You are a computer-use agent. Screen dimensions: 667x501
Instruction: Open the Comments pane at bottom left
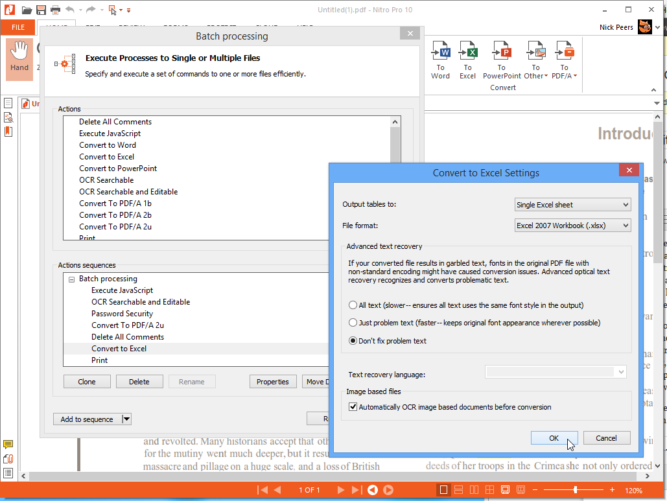tap(8, 445)
